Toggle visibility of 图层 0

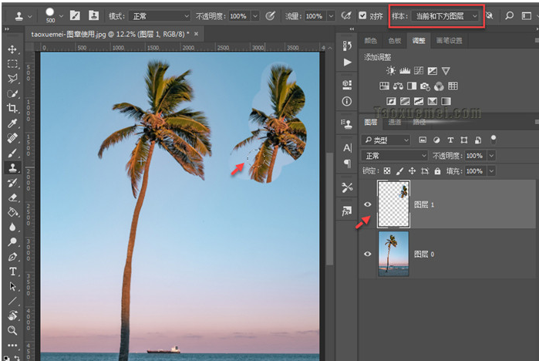coord(368,254)
